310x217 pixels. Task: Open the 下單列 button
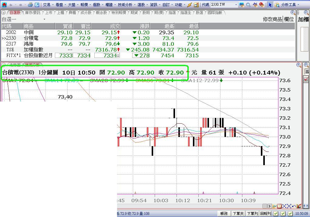point(252,213)
